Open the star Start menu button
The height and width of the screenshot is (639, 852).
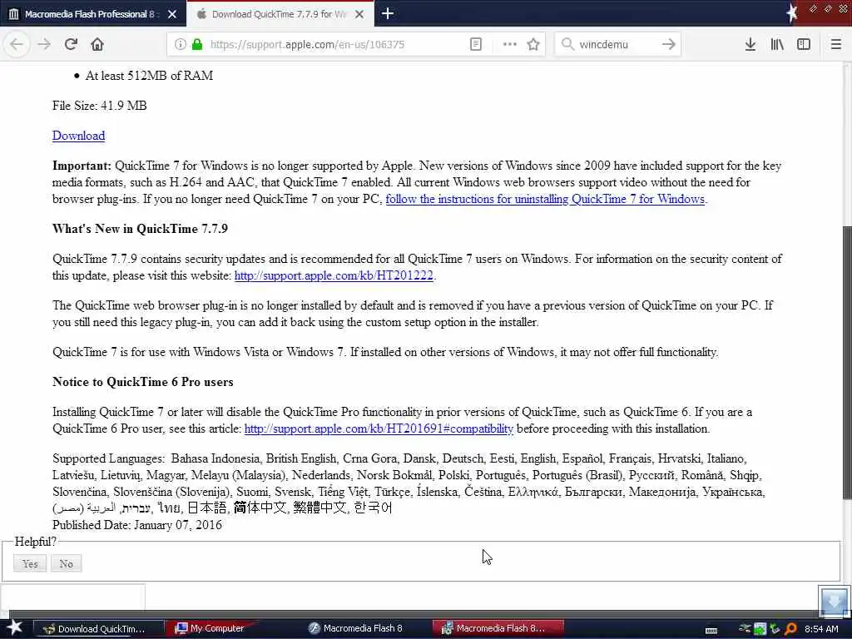pos(14,627)
